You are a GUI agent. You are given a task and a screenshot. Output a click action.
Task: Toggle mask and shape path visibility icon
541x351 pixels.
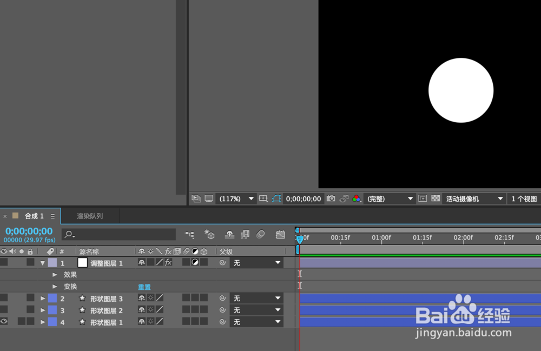pos(276,198)
